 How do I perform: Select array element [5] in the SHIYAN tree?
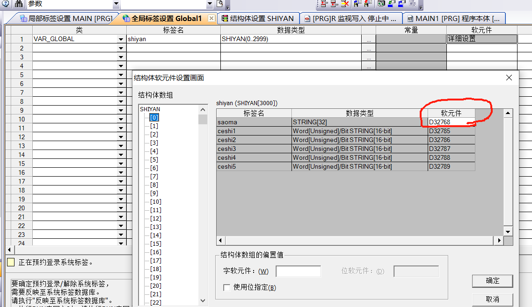click(x=154, y=160)
